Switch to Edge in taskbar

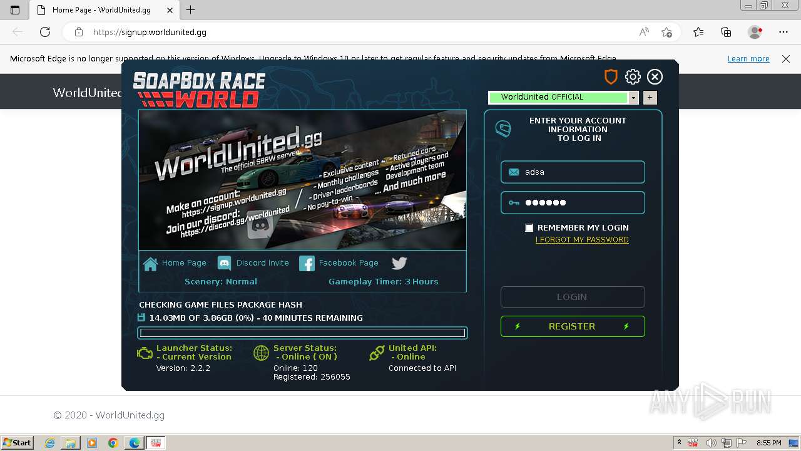(x=134, y=443)
